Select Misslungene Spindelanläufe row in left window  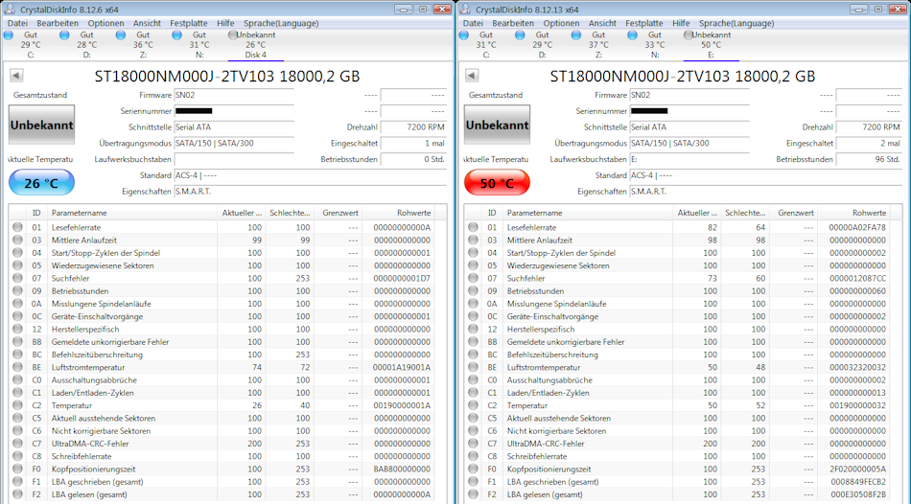pos(222,304)
